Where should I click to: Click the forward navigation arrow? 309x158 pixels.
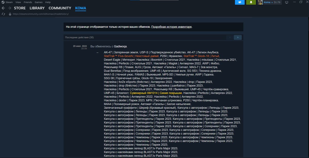click(x=10, y=8)
